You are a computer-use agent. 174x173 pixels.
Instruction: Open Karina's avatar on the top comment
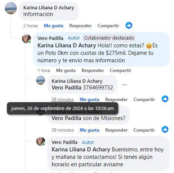(x=11, y=8)
